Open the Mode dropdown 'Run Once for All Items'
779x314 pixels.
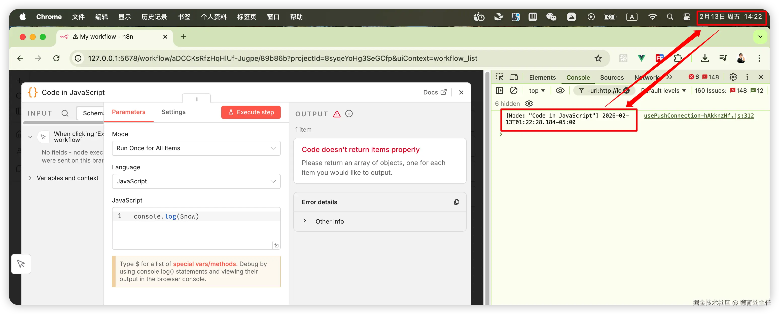196,148
